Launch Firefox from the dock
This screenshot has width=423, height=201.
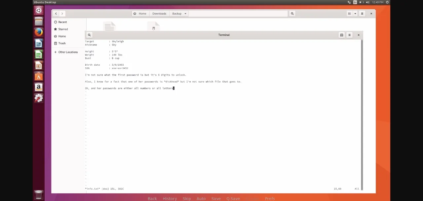(x=39, y=32)
